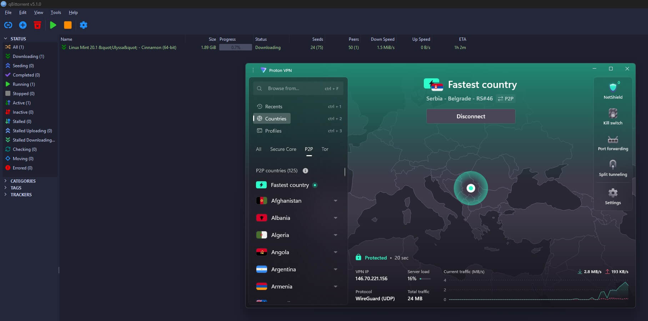Filter by Downloading (1) status

point(29,56)
